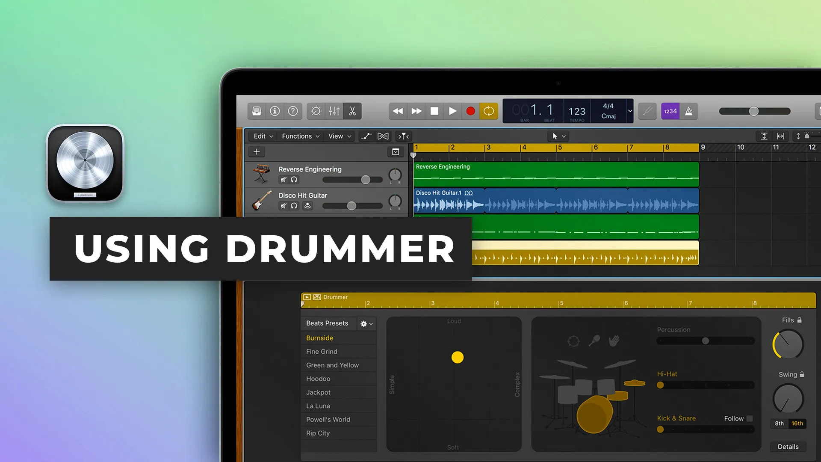Open the View menu in tracks area
Screen dimensions: 821x462
(340, 136)
